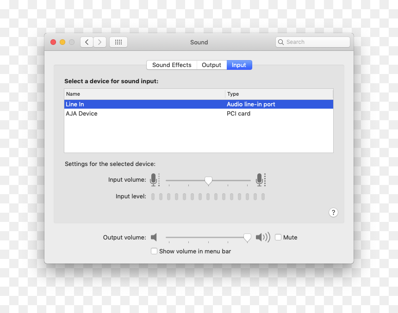Viewport: 398px width, 313px height.
Task: Click high input volume microphone icon
Action: pyautogui.click(x=261, y=180)
